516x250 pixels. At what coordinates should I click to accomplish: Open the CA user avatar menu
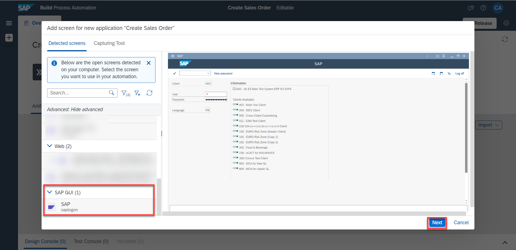point(498,8)
